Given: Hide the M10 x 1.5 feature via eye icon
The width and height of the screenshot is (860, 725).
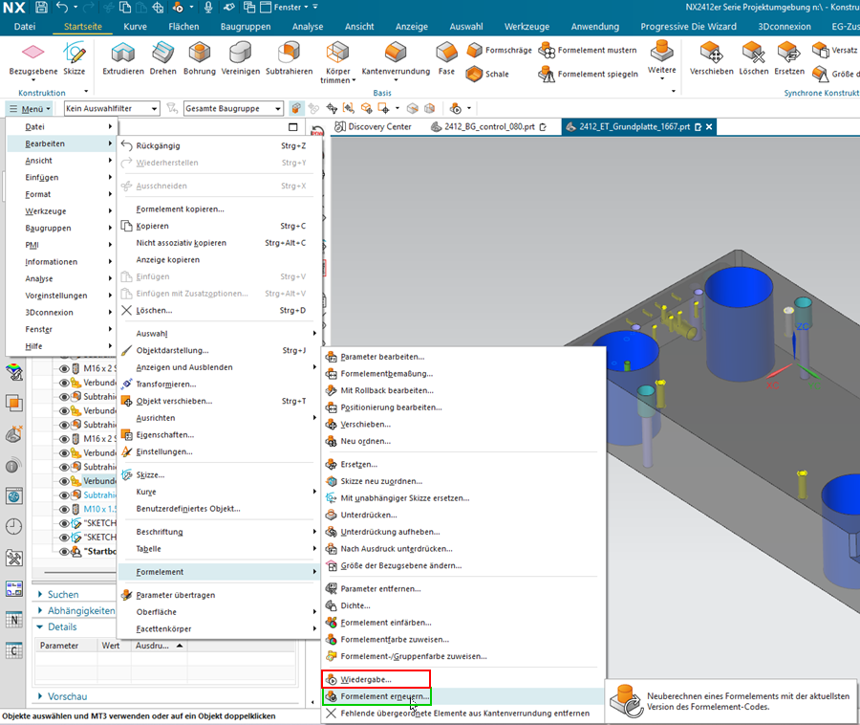Looking at the screenshot, I should pos(65,509).
